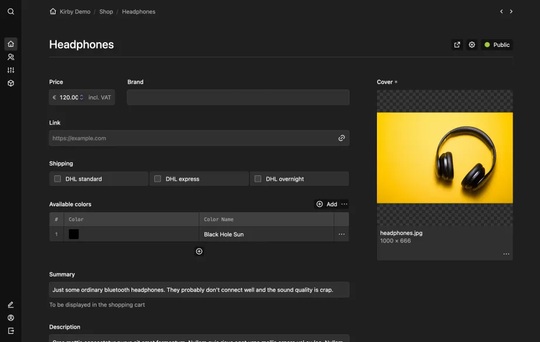Click the black color swatch

pos(74,234)
